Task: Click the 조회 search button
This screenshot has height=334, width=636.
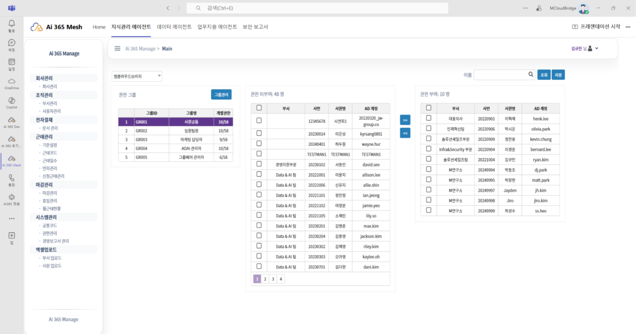Action: pyautogui.click(x=544, y=75)
